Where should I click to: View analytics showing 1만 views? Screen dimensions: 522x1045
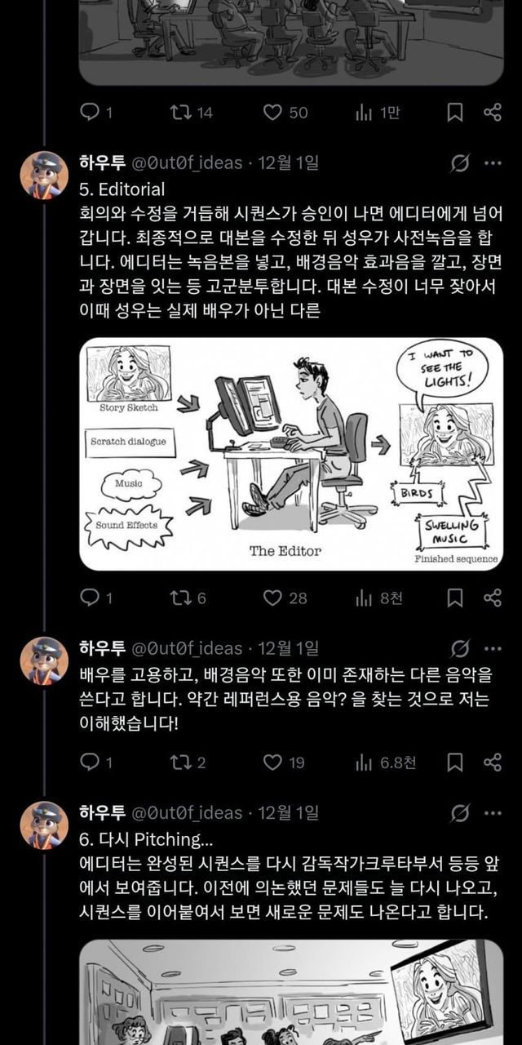(x=378, y=113)
